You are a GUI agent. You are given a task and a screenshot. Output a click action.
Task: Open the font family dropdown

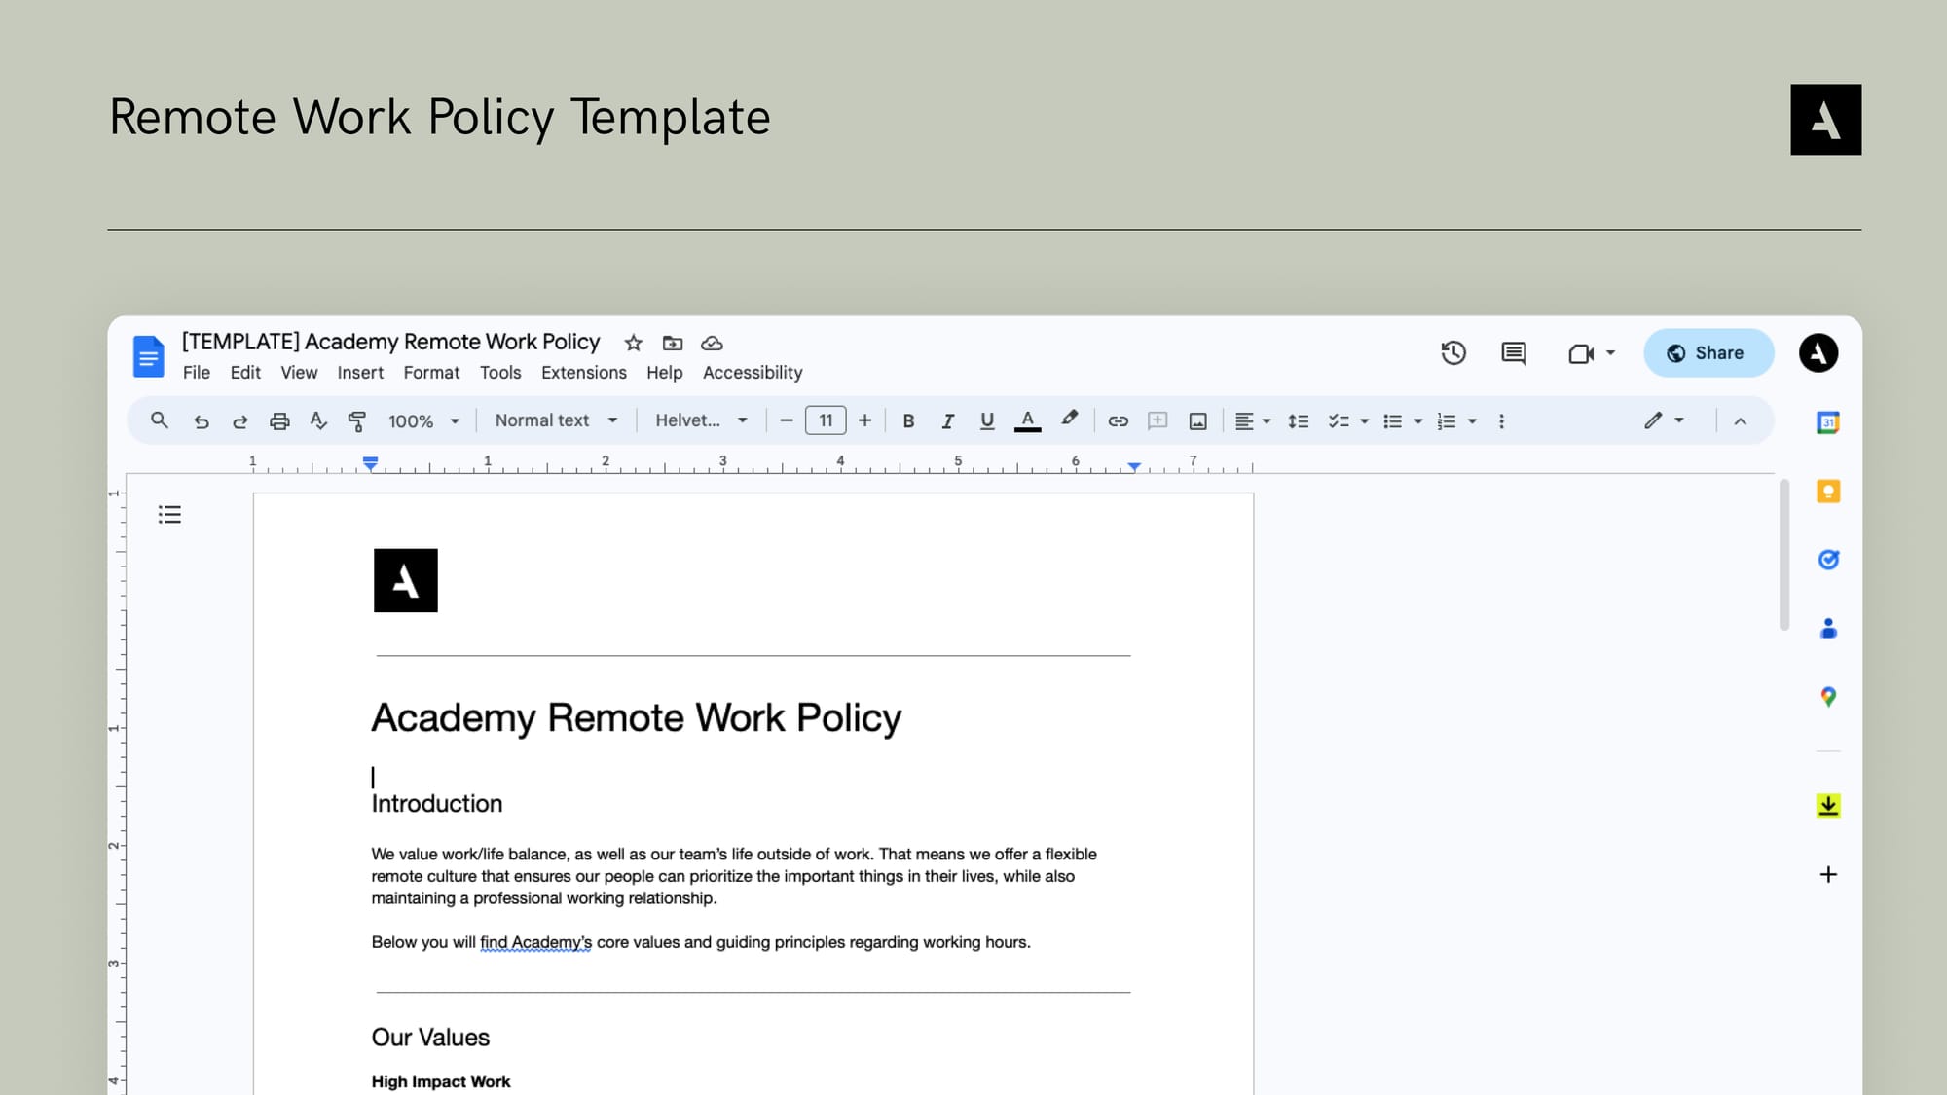tap(700, 420)
